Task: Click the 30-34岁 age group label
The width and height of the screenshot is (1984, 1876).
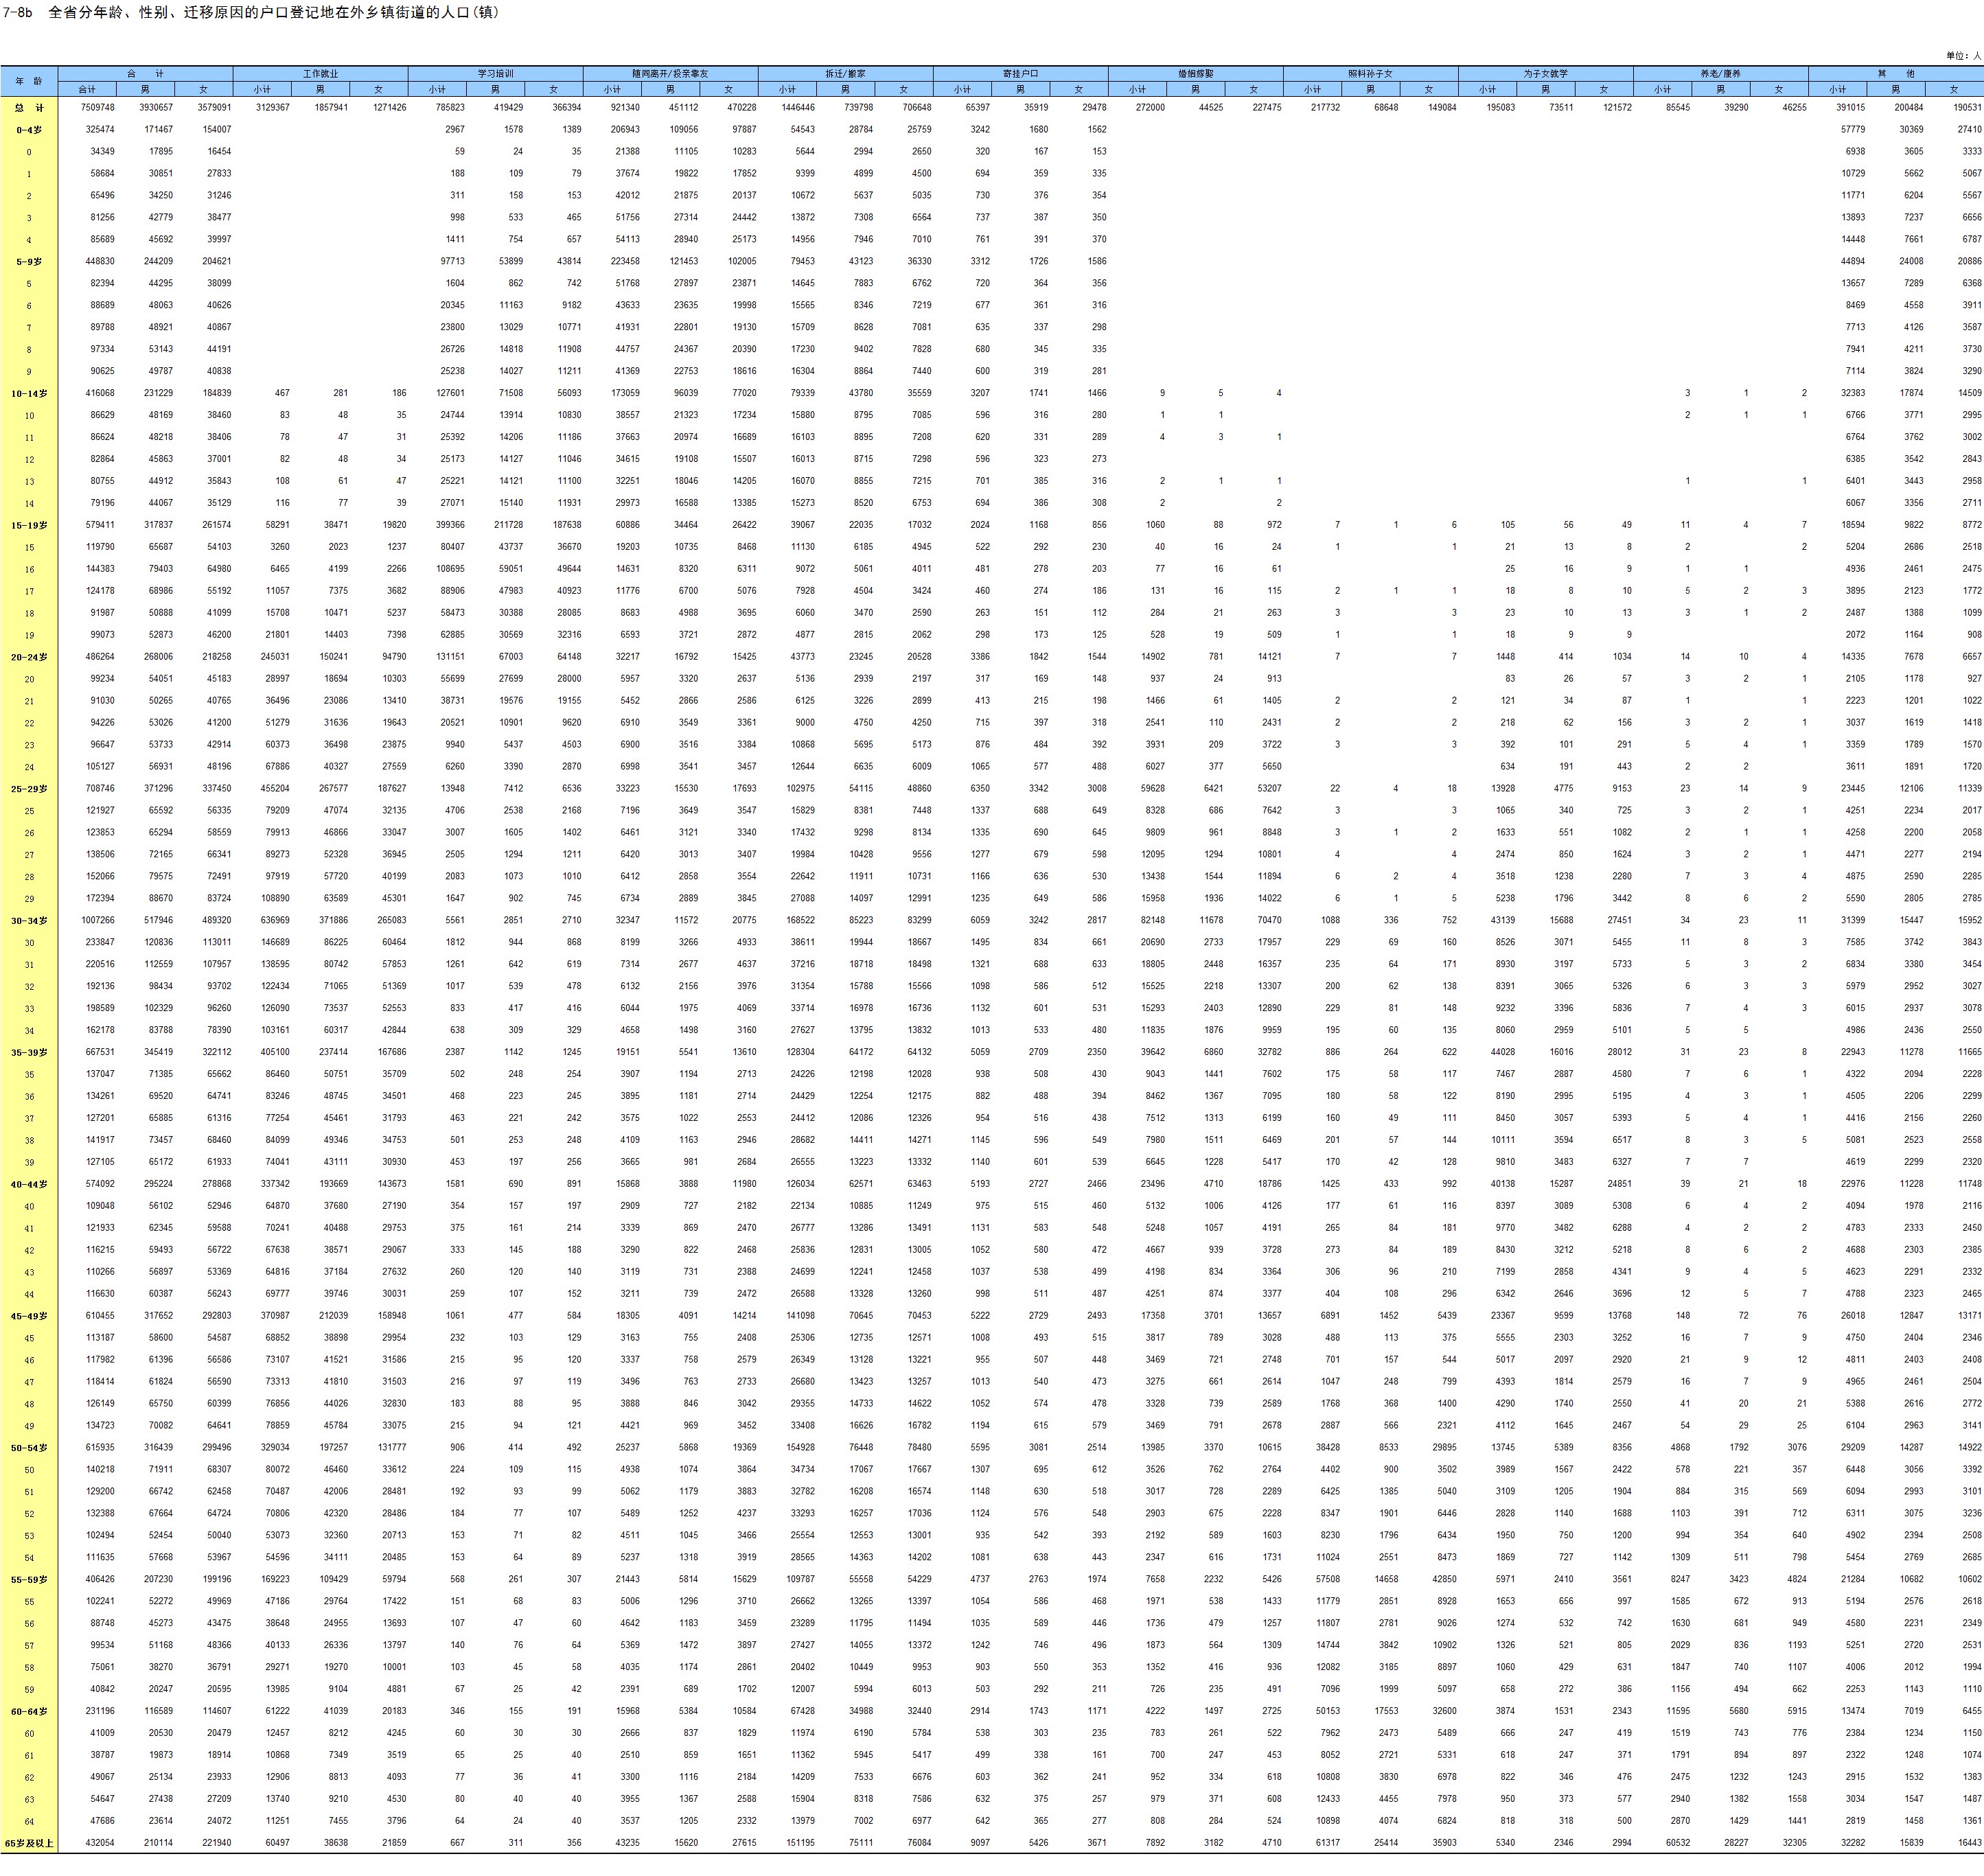Action: [29, 920]
